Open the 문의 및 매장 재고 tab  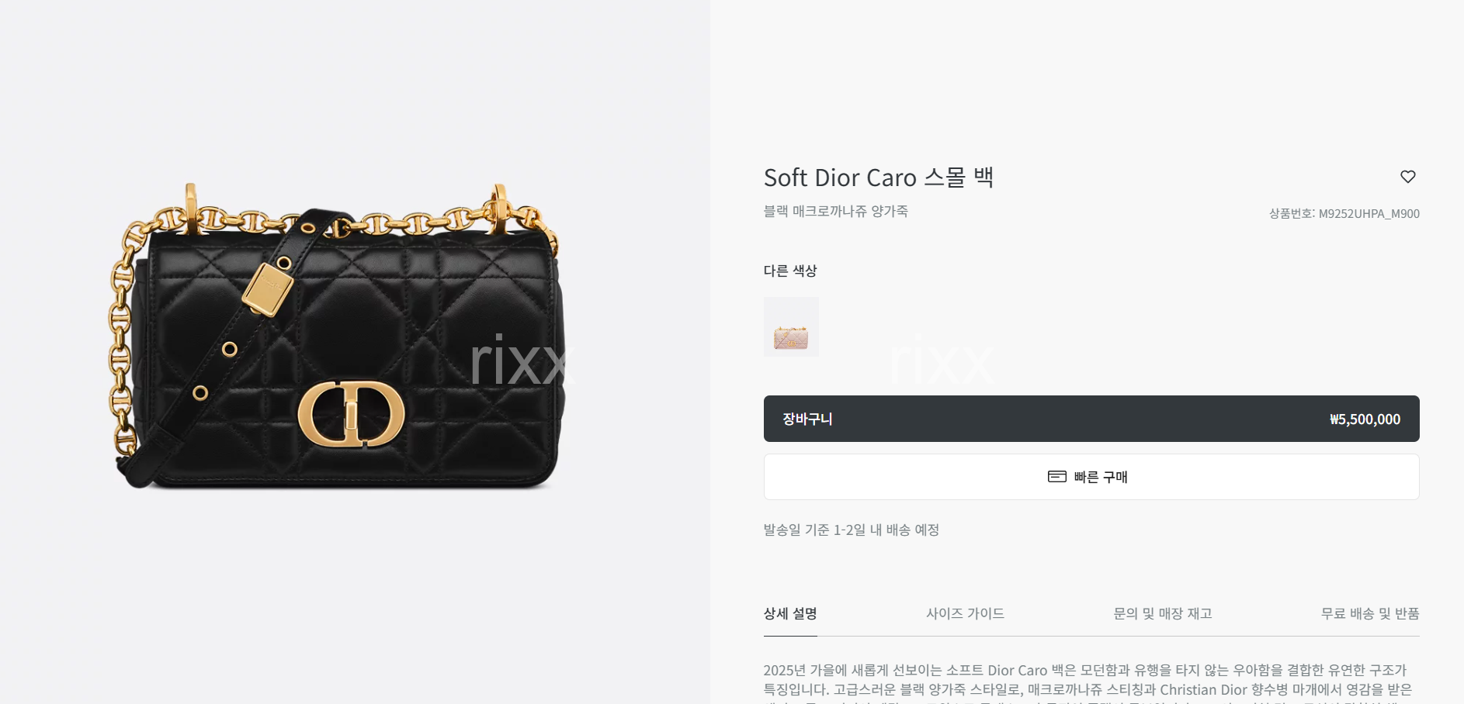(1162, 613)
